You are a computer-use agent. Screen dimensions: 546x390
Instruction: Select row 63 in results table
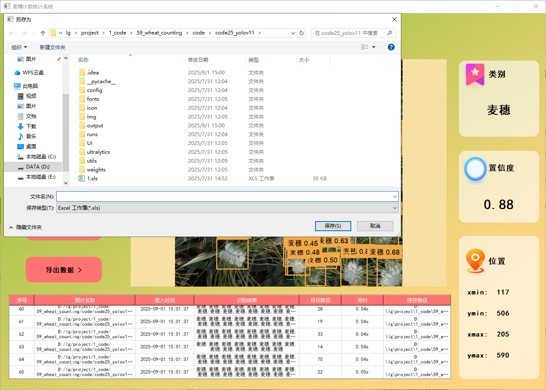pos(230,347)
